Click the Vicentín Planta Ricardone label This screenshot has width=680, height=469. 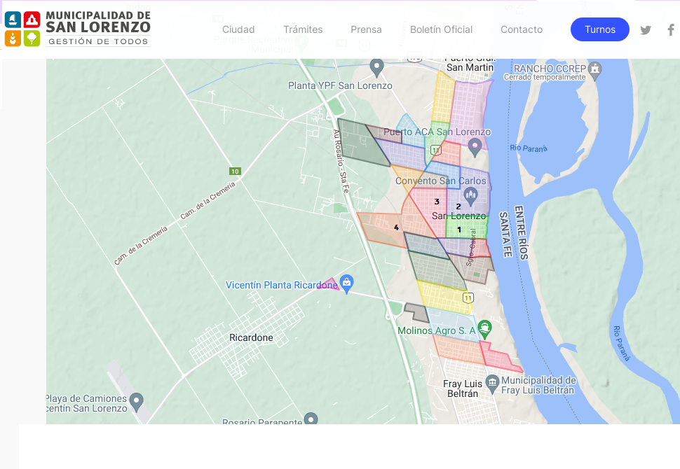coord(281,285)
